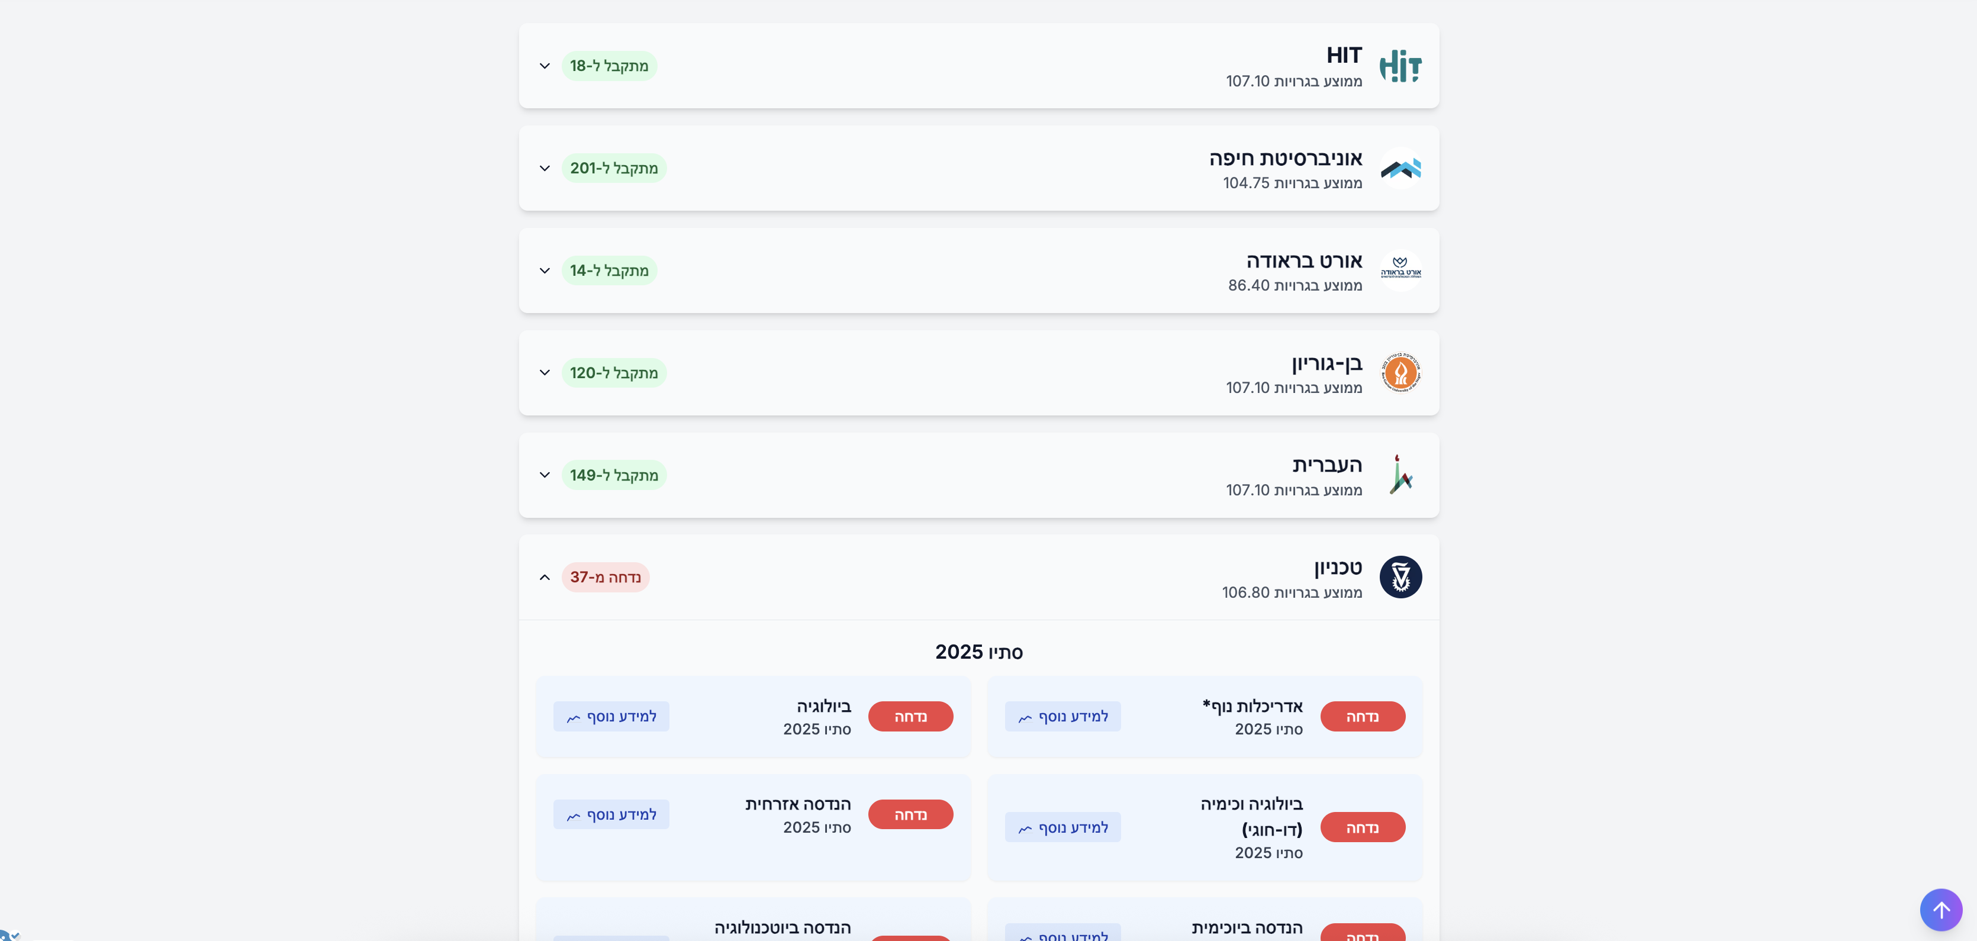1977x941 pixels.
Task: Expand the העברית row chevron
Action: tap(545, 475)
